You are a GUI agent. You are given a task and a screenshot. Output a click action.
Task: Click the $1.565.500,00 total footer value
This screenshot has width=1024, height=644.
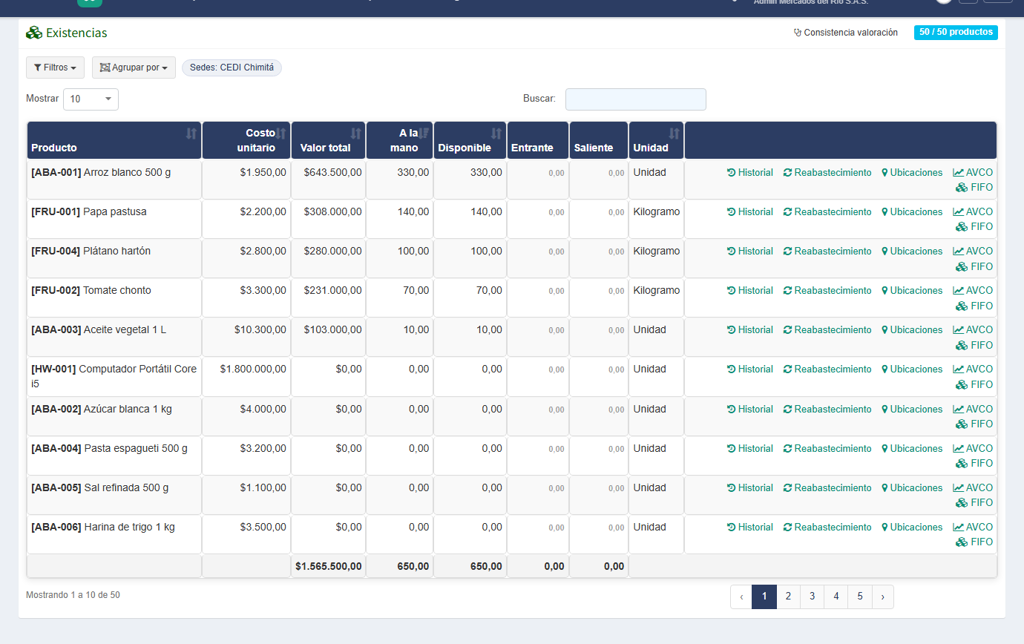tap(329, 567)
